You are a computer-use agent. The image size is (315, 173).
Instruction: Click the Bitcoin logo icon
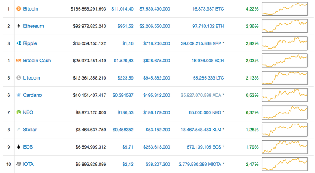18,9
